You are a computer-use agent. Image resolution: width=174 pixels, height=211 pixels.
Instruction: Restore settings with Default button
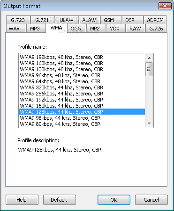click(60, 200)
